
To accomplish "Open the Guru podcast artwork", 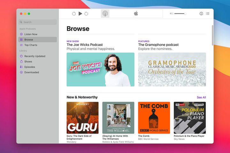I will coord(83,118).
